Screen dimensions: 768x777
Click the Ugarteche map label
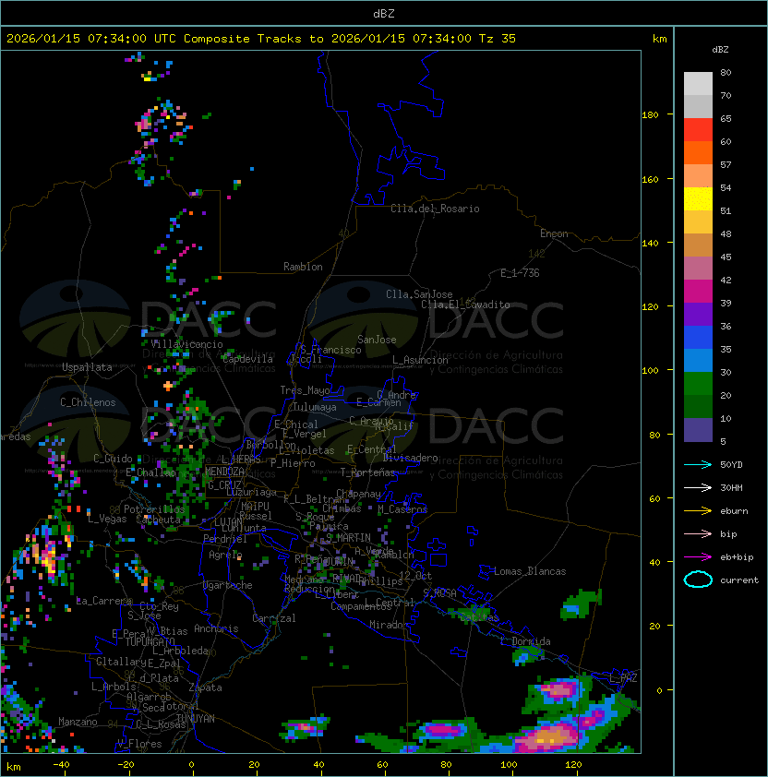228,585
